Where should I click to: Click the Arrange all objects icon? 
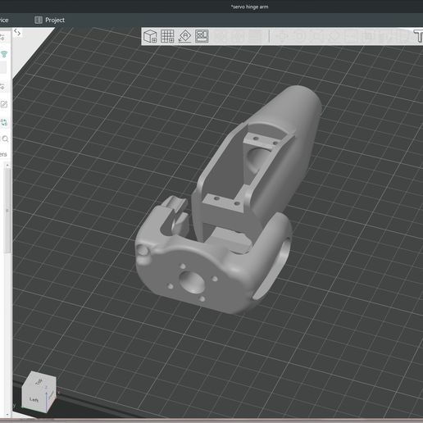pos(202,36)
